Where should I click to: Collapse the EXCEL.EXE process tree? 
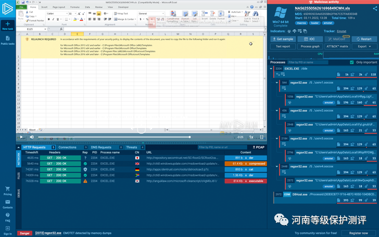coord(271,68)
